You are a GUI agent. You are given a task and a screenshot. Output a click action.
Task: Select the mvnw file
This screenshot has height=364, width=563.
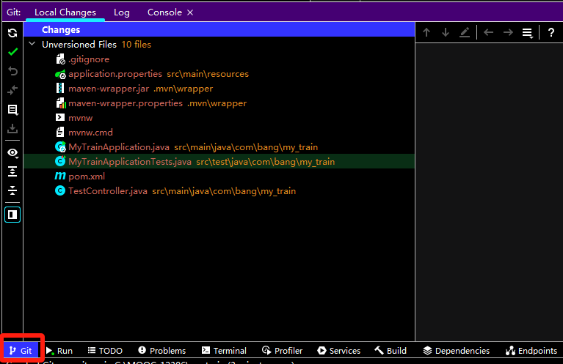tap(81, 118)
